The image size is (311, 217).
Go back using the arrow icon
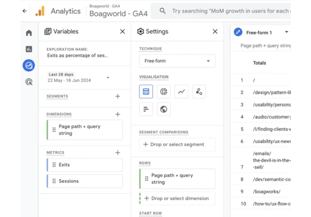[24, 11]
